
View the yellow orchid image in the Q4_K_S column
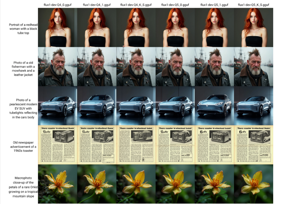136,184
